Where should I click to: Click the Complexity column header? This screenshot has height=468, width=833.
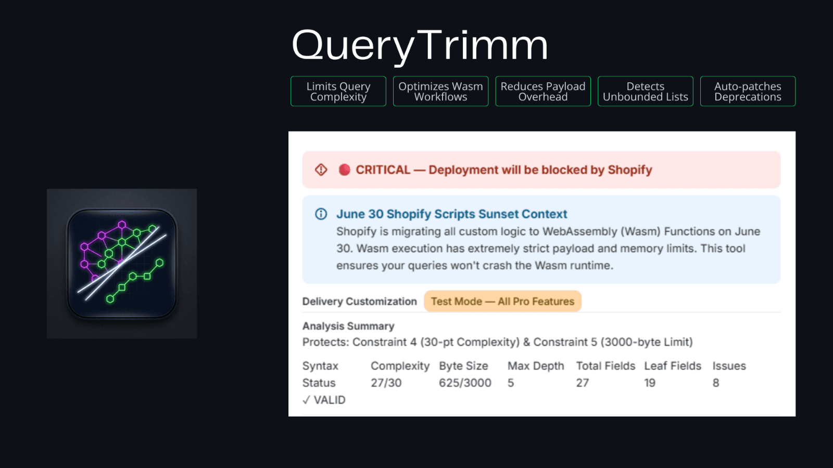400,366
